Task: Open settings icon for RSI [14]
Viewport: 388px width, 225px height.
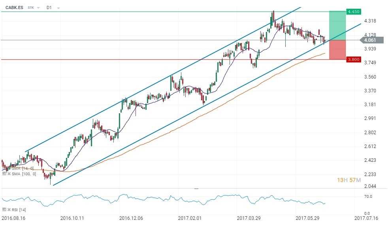Action: click(x=4, y=209)
